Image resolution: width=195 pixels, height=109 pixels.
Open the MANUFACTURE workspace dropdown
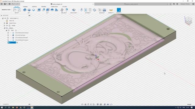point(6,10)
